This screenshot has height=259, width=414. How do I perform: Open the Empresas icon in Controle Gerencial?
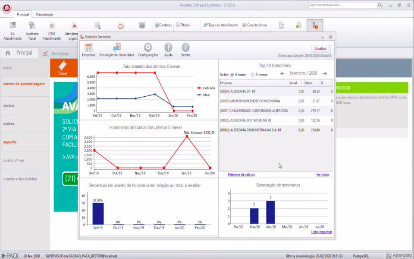tap(88, 50)
